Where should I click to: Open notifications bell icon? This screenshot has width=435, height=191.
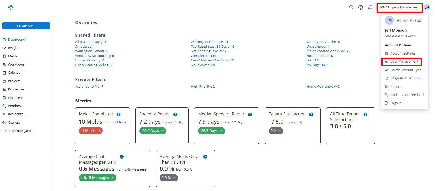click(370, 7)
